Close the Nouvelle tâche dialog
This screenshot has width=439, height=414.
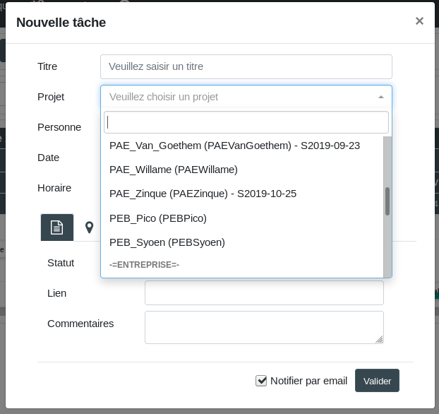click(419, 21)
